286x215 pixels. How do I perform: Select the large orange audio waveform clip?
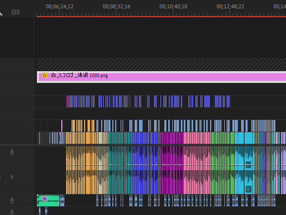[x=80, y=170]
